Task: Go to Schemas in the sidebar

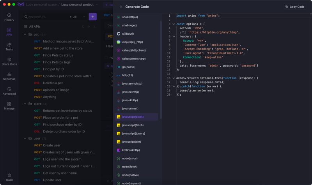Action: coord(9,76)
